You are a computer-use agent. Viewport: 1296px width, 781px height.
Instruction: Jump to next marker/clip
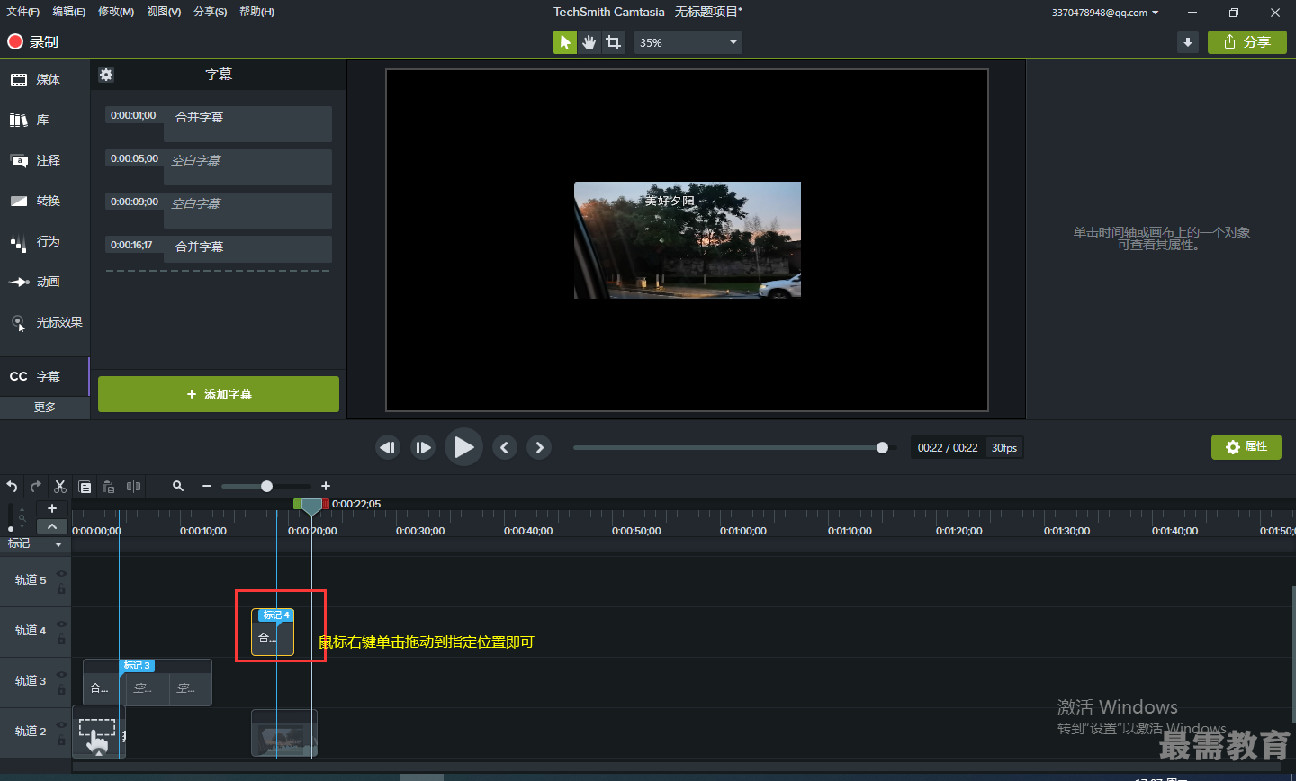click(x=539, y=447)
